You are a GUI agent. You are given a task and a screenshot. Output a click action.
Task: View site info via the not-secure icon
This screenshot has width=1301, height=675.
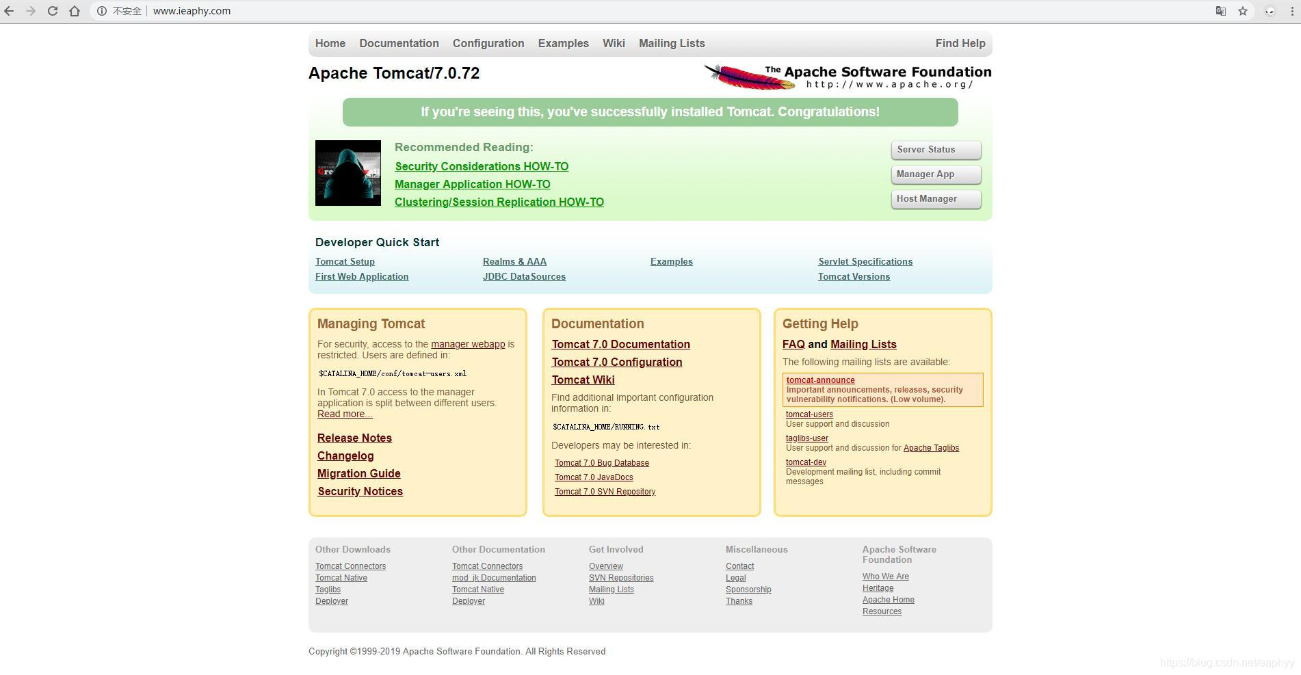[101, 11]
